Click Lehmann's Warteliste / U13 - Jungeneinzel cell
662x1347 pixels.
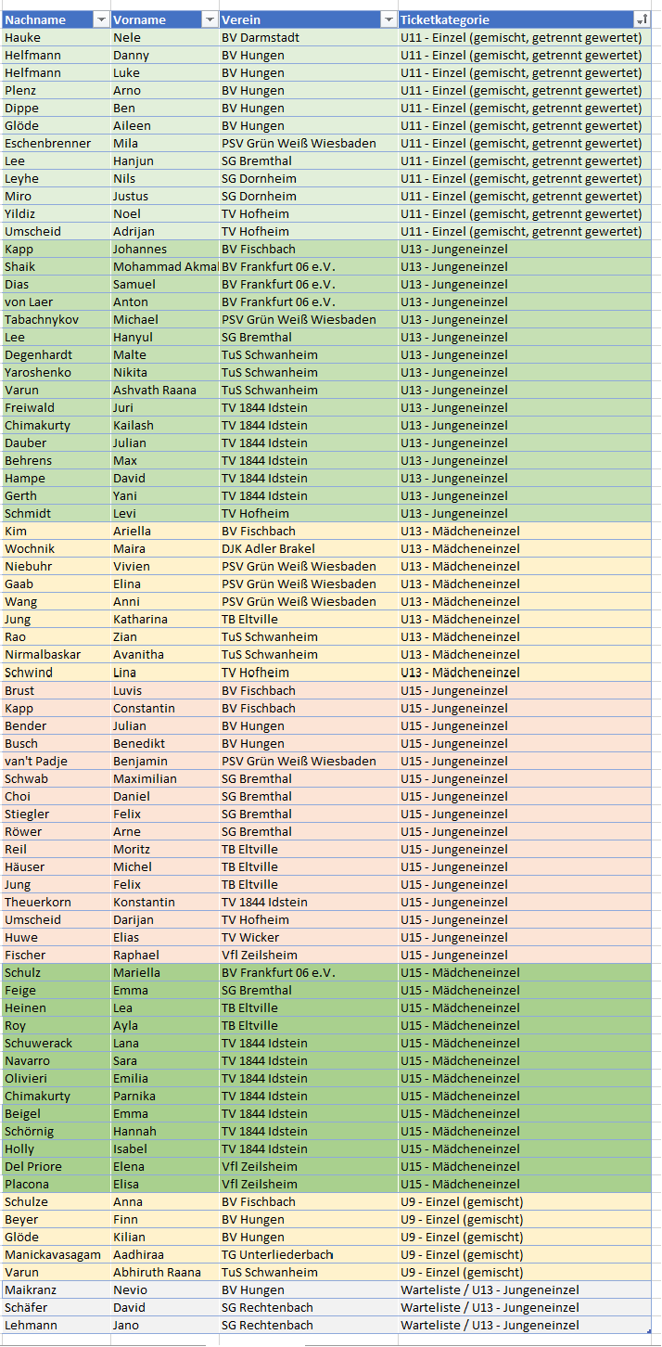coord(525,1325)
